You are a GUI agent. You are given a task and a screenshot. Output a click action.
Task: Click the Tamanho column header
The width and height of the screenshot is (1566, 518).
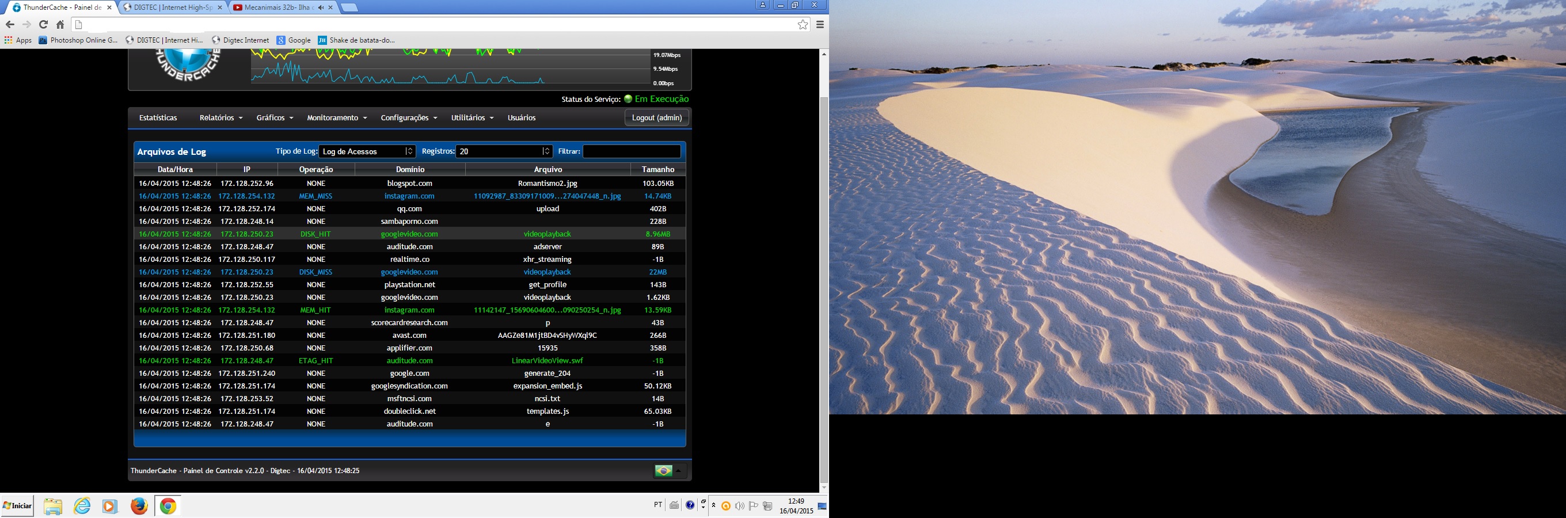click(x=657, y=170)
